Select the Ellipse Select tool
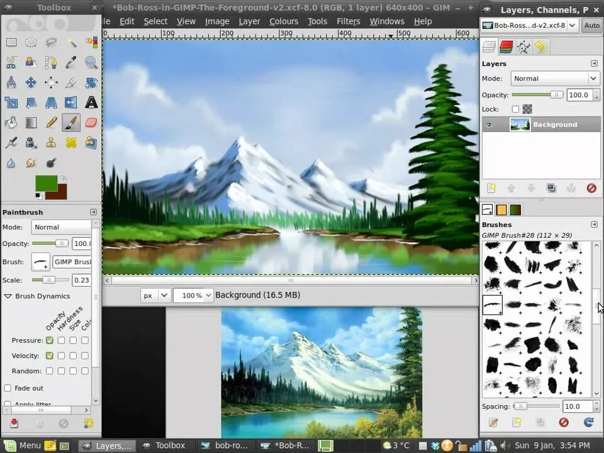The width and height of the screenshot is (604, 453). click(x=31, y=42)
